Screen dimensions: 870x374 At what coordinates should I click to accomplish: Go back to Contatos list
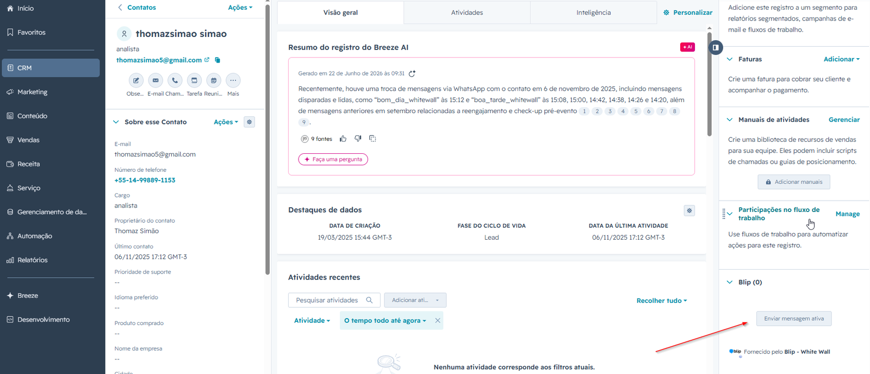[x=137, y=8]
